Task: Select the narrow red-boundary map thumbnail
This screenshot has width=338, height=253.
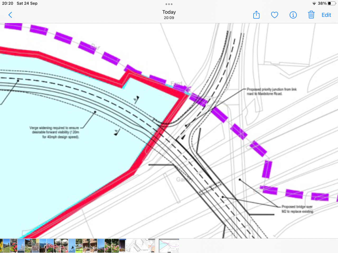Action: (152, 246)
